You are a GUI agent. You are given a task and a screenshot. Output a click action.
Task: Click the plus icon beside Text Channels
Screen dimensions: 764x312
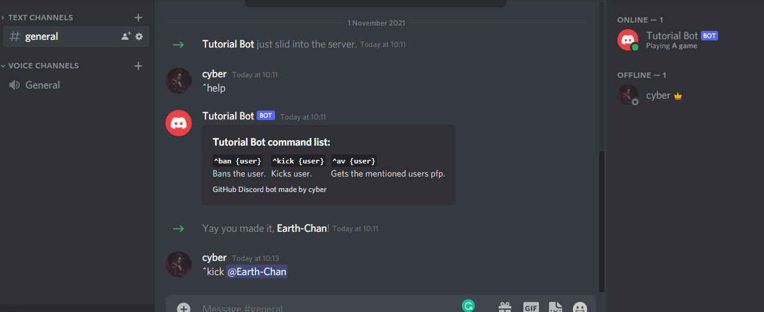click(x=139, y=17)
